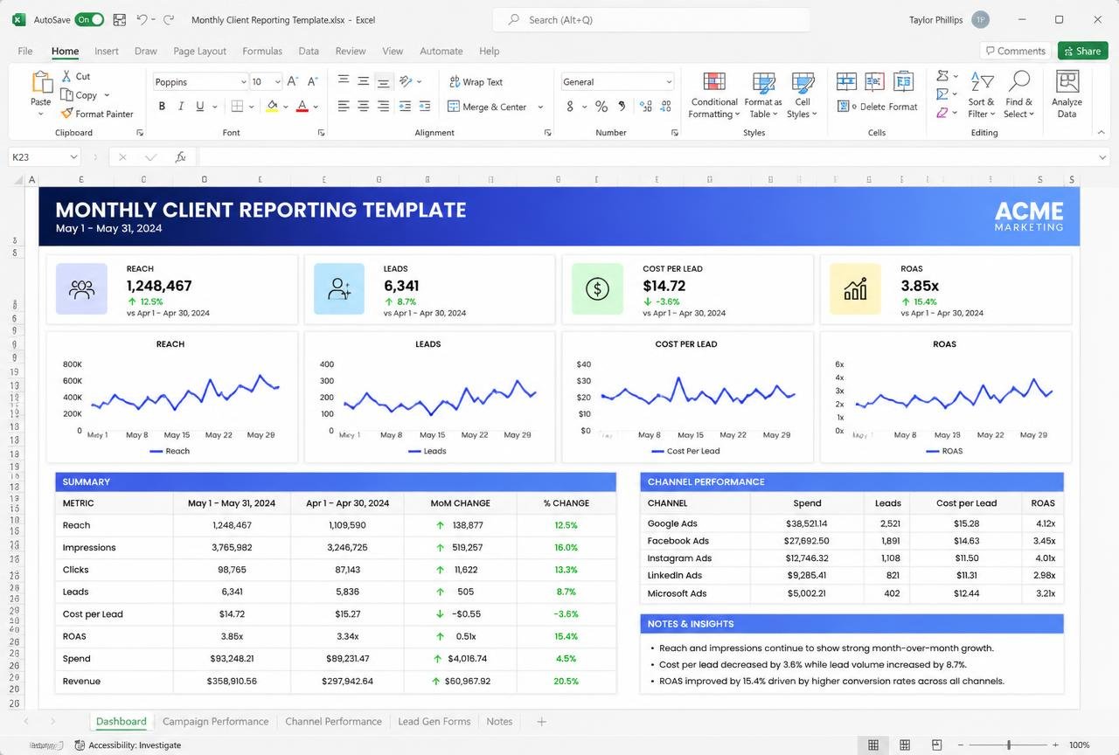Click the zoom slider in status bar
The image size is (1119, 755).
[x=1009, y=745]
